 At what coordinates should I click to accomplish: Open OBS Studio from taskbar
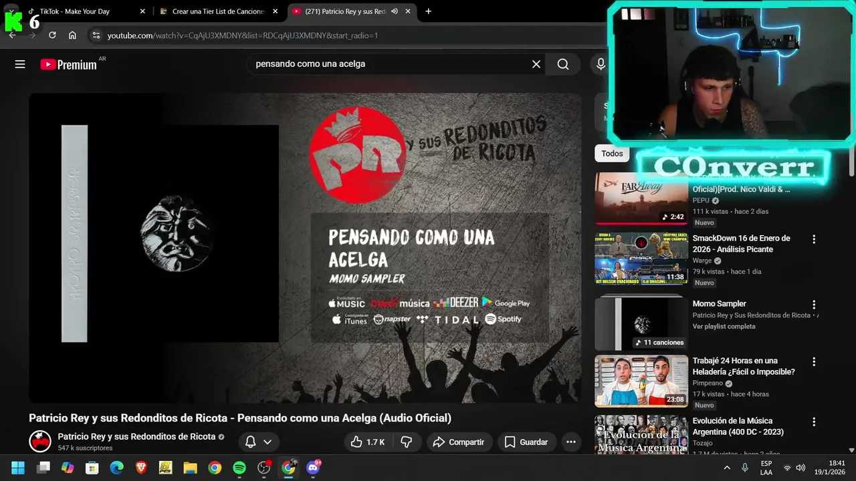(x=264, y=468)
